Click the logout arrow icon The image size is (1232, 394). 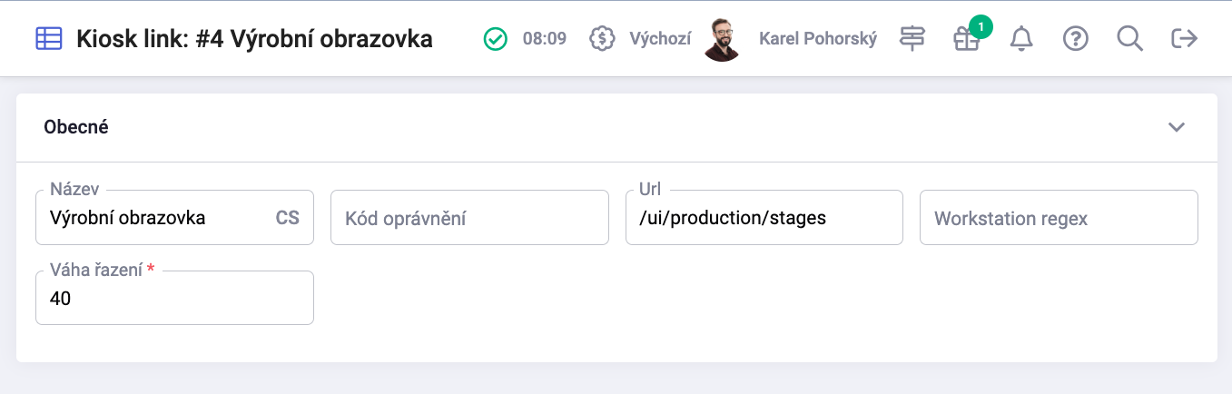pos(1185,38)
